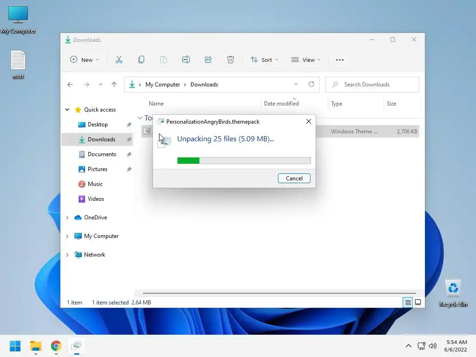Click the themepack task icon in taskbar
476x357 pixels.
76,346
